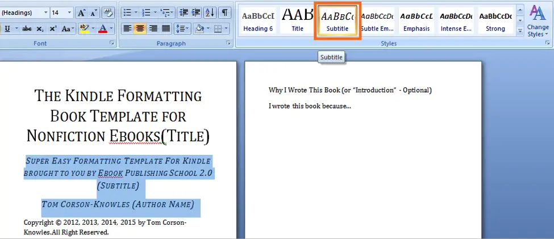Apply the Intense Emphasis style
The width and height of the screenshot is (554, 239).
click(x=456, y=21)
